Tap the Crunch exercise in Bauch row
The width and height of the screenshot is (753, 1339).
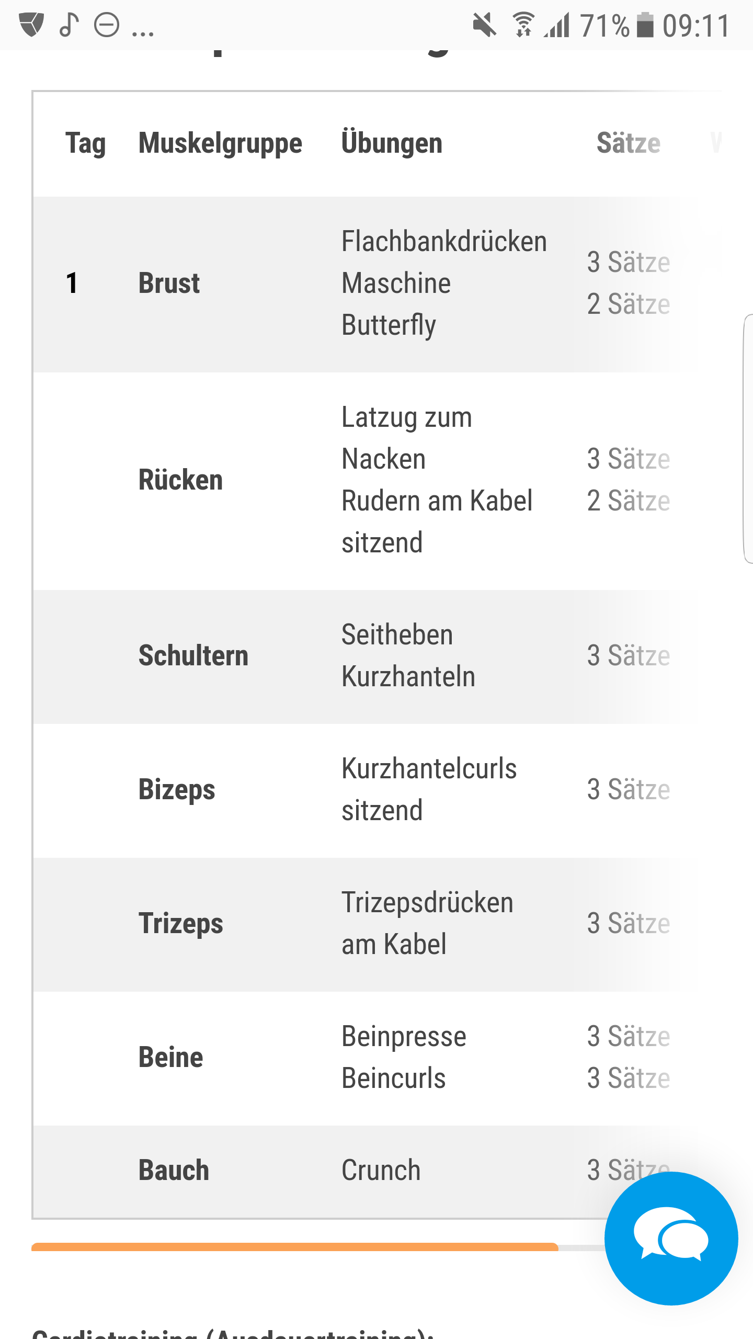pyautogui.click(x=381, y=1171)
